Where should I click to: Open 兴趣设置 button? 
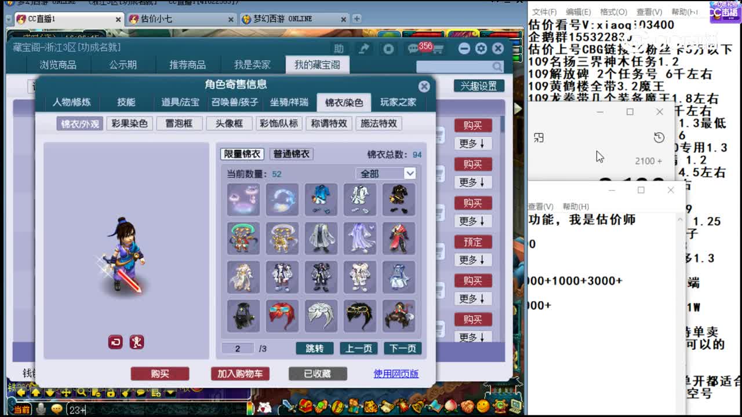[479, 86]
